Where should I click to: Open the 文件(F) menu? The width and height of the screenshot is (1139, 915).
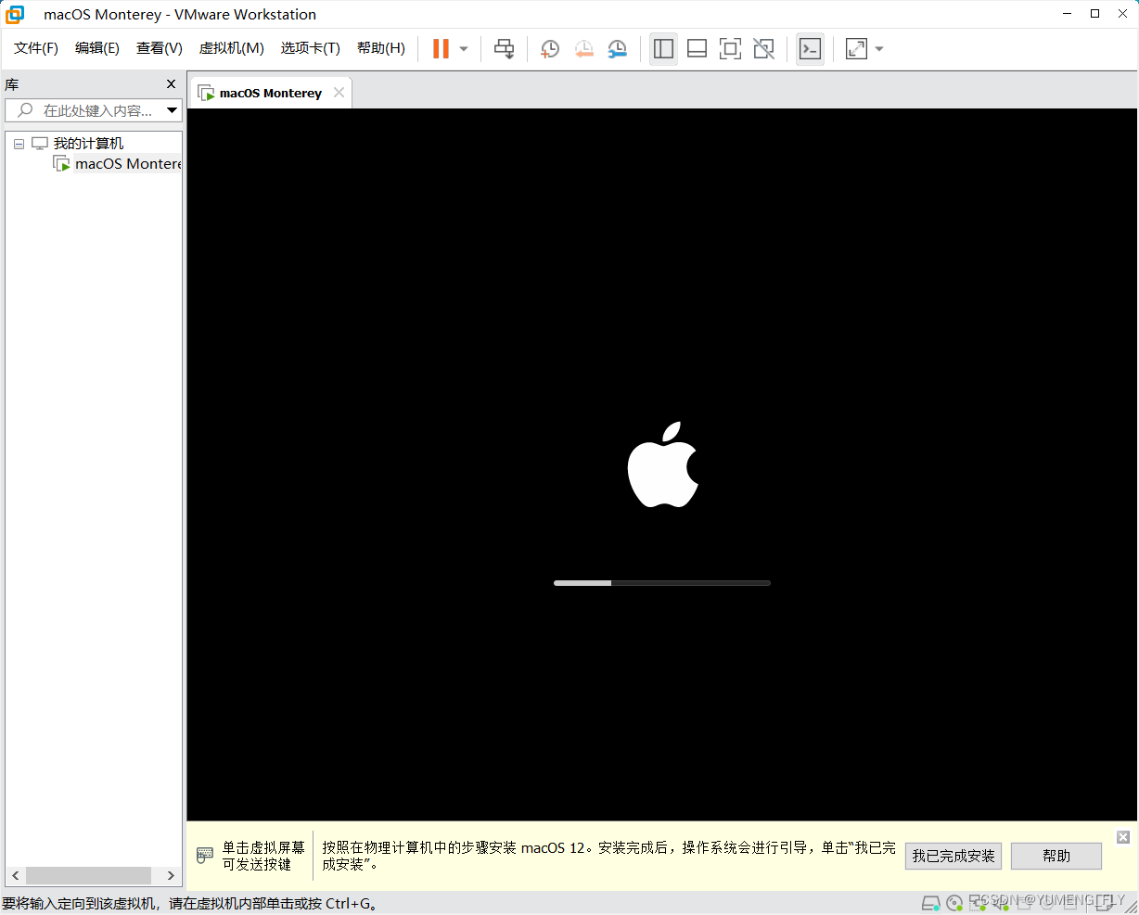[36, 48]
